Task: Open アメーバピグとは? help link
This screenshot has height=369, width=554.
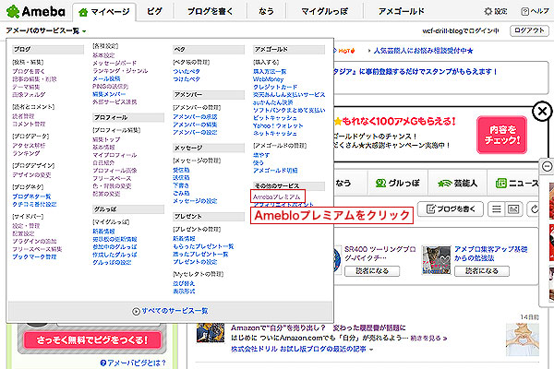Action: pos(133,363)
